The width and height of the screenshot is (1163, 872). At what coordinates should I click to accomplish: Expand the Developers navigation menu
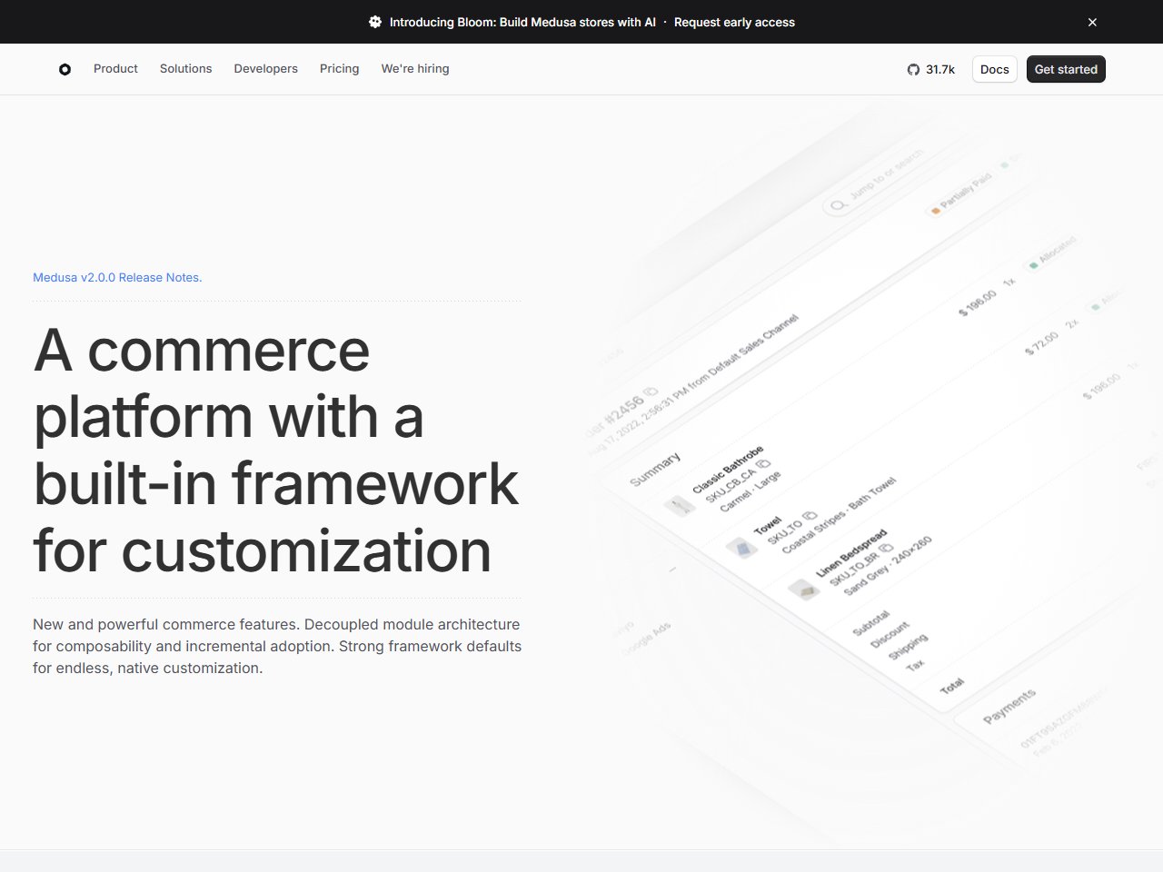click(265, 69)
